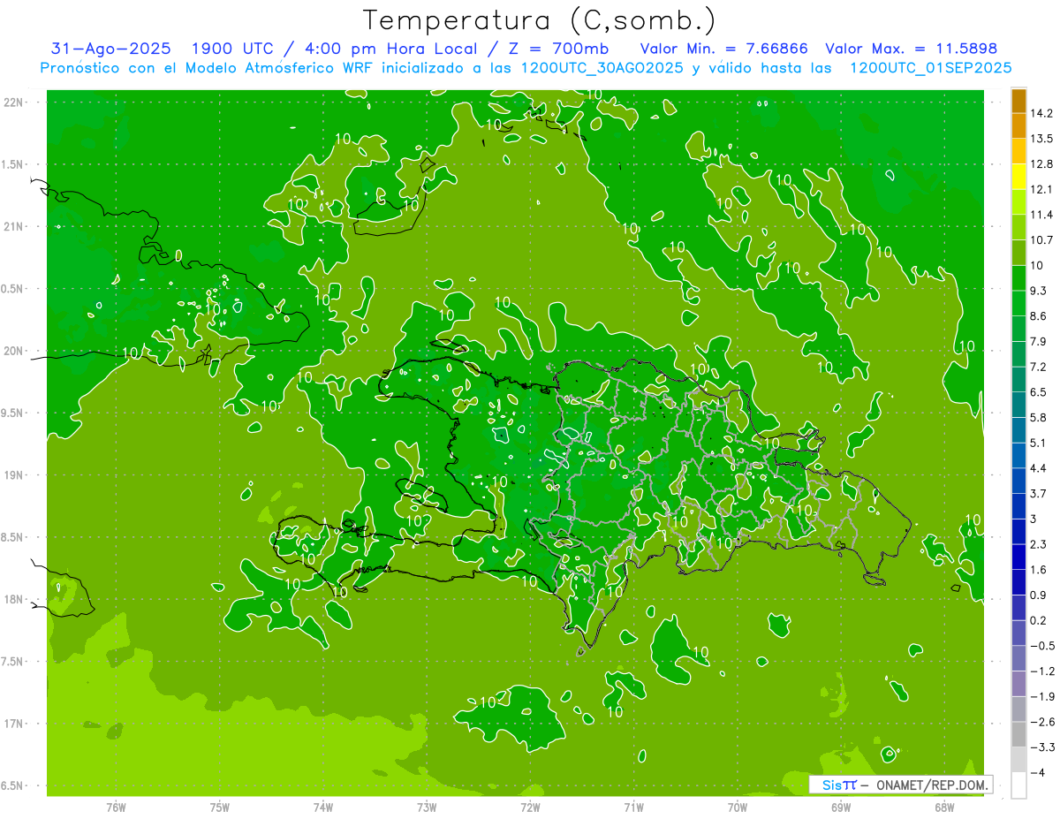Click the "Valor Min. = 7.66866" value
Viewport: 1060px width, 819px height.
coord(723,49)
